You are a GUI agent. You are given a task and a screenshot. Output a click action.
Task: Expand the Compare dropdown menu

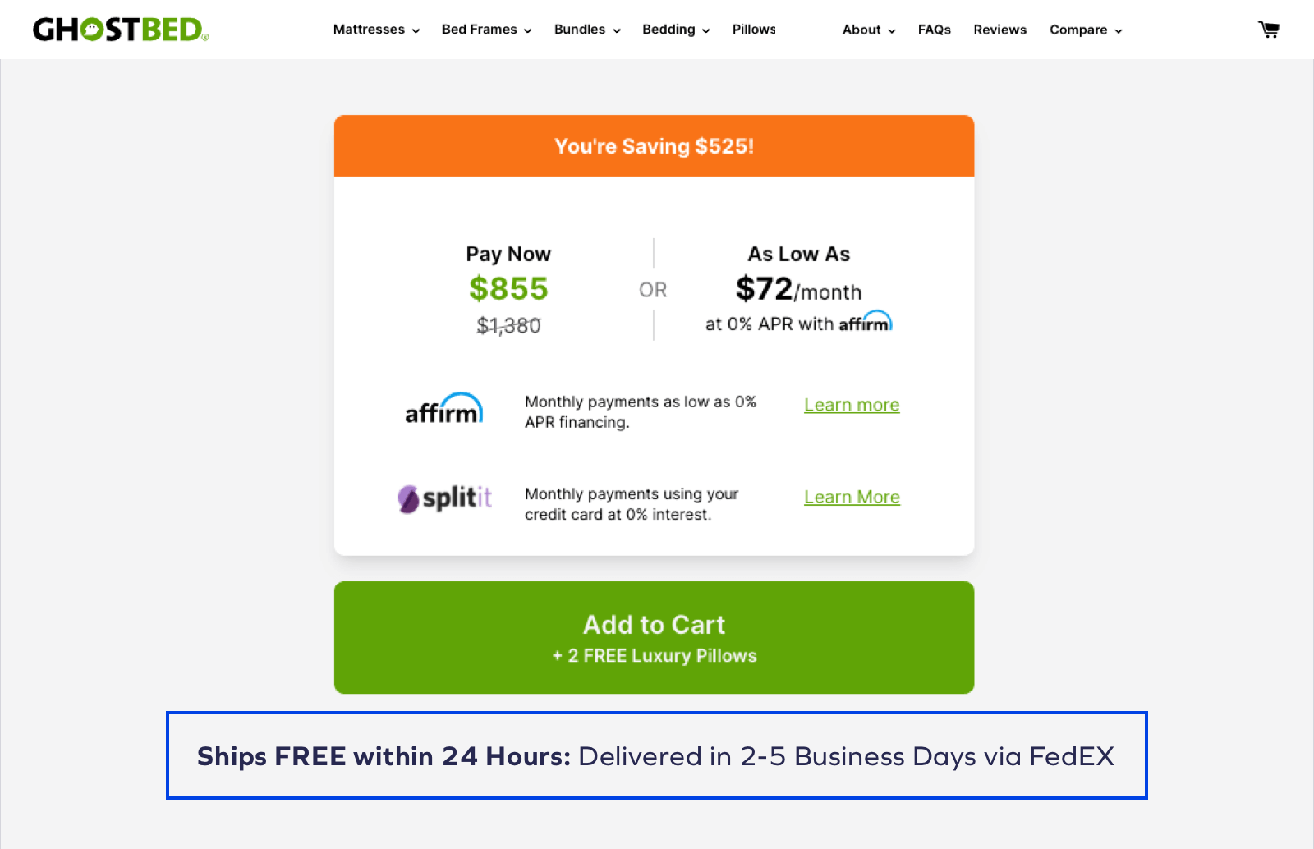click(x=1086, y=30)
